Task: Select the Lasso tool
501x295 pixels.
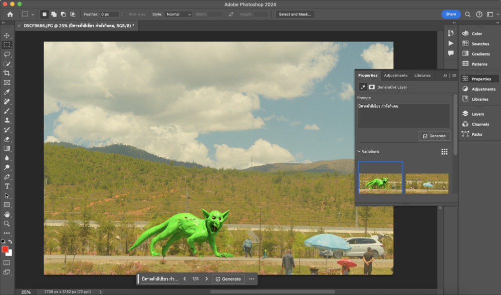Action: (7, 54)
